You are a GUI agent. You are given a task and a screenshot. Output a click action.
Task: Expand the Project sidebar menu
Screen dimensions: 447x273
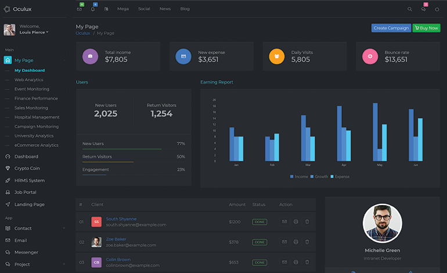64,264
